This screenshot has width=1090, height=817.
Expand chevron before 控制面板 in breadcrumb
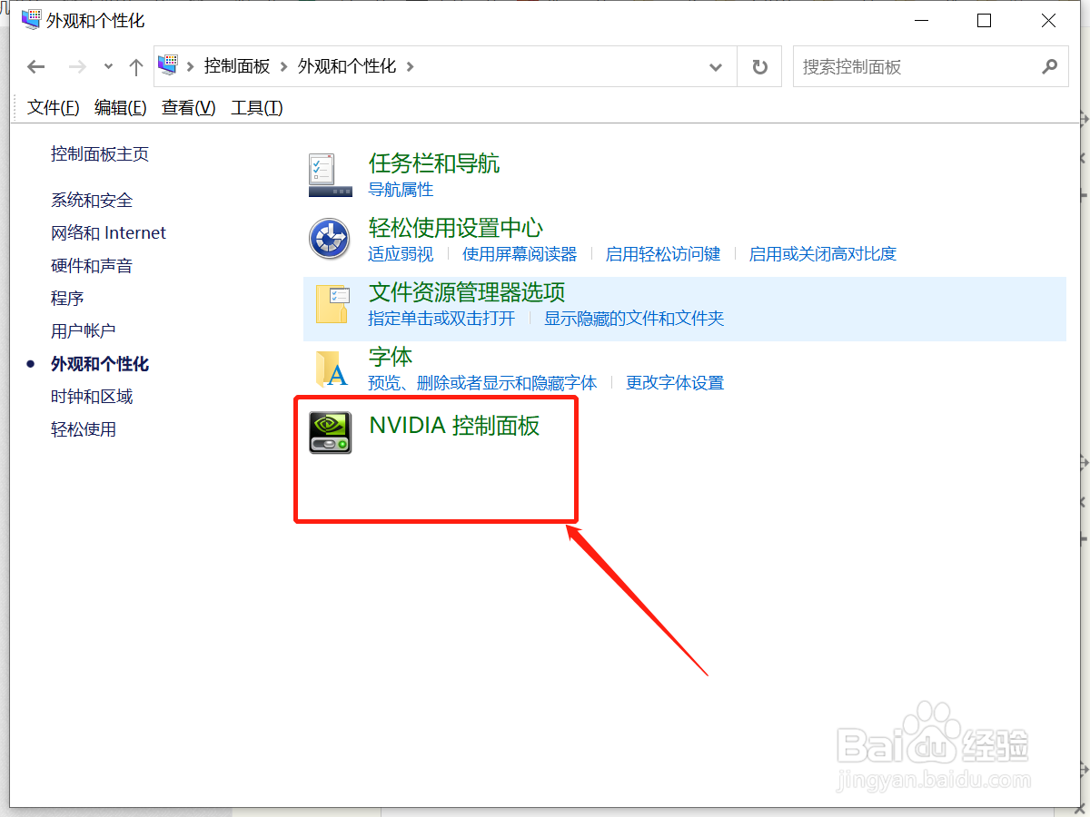tap(191, 66)
